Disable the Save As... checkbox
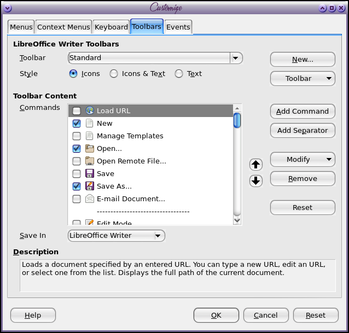The image size is (349, 333). click(x=77, y=186)
